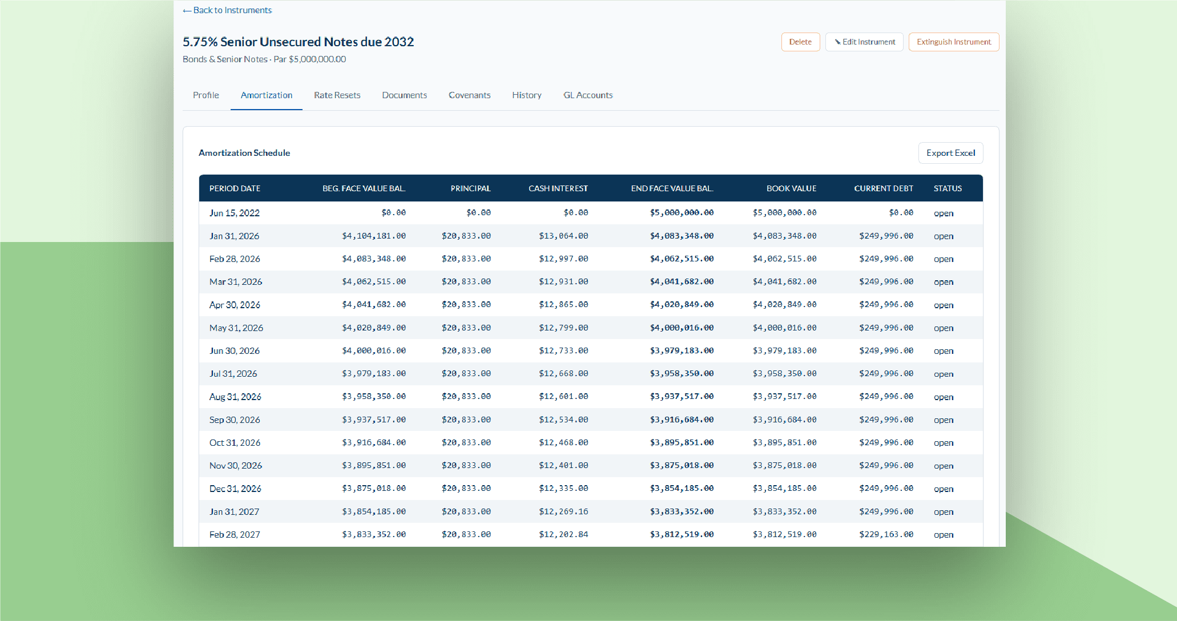Screen dimensions: 1177x621
Task: Click Extinguish Instrument button
Action: [x=953, y=42]
